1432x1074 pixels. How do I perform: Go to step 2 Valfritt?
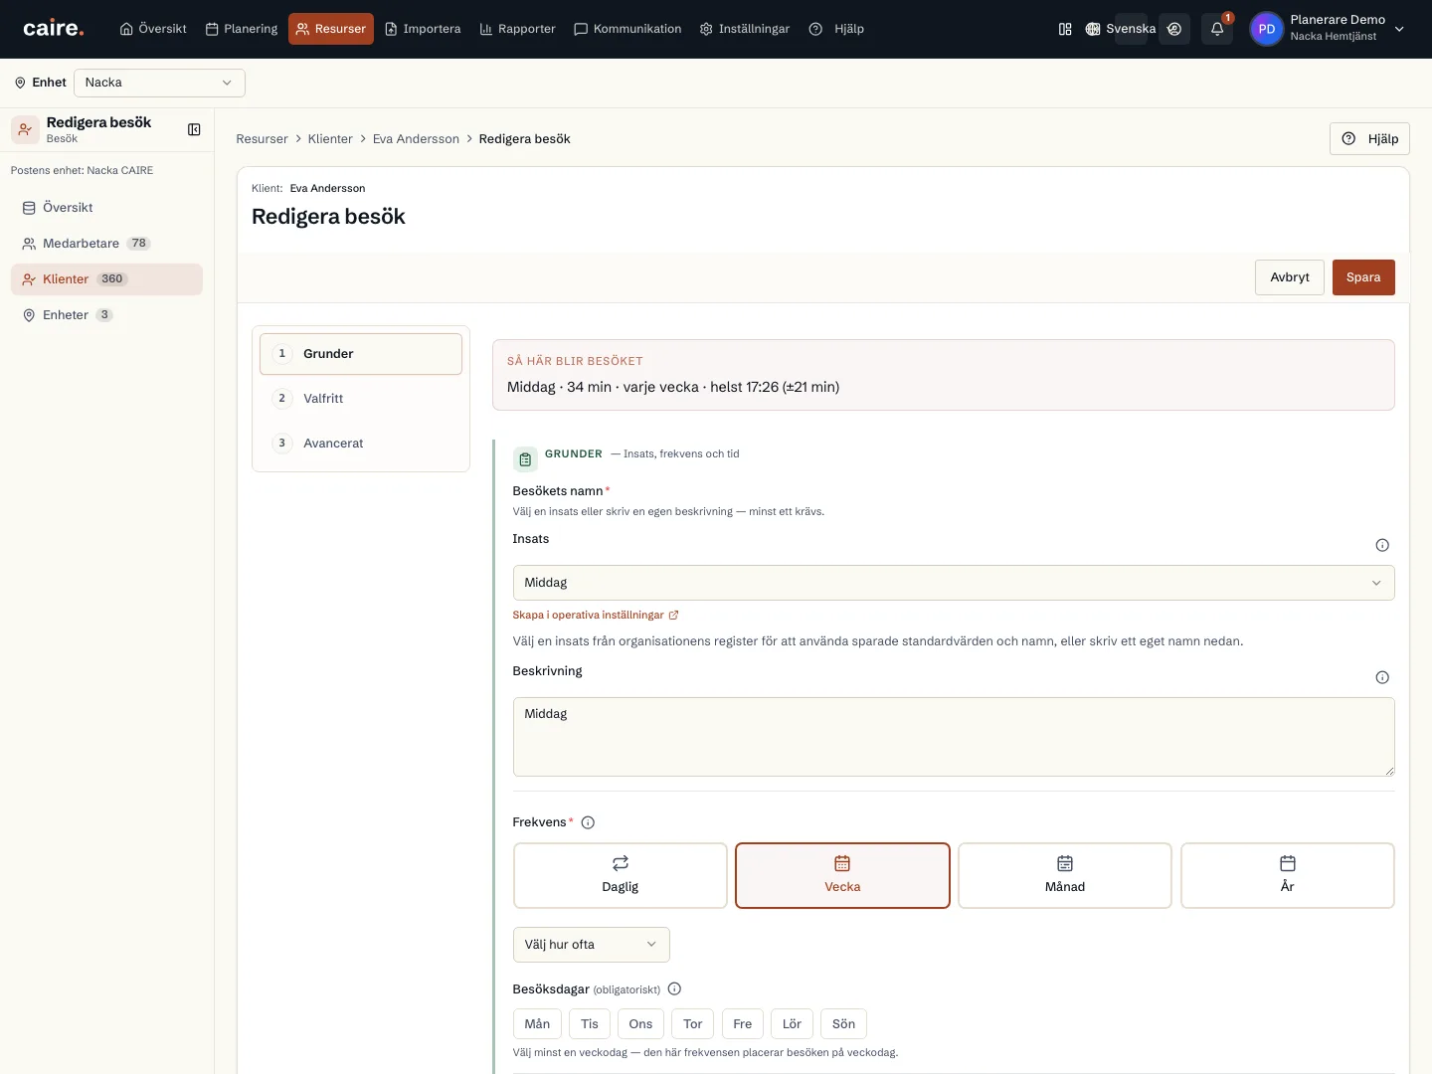pyautogui.click(x=361, y=399)
